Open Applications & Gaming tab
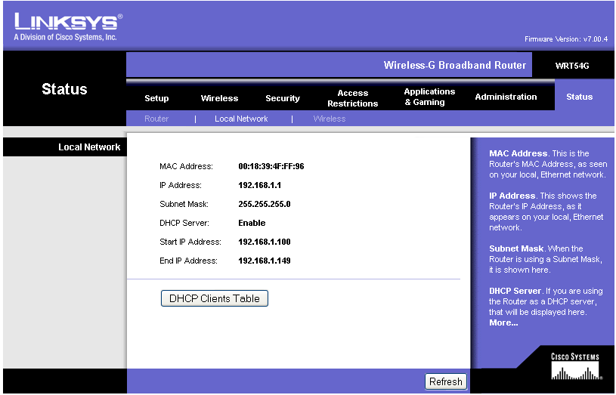The height and width of the screenshot is (395, 616). pos(429,97)
